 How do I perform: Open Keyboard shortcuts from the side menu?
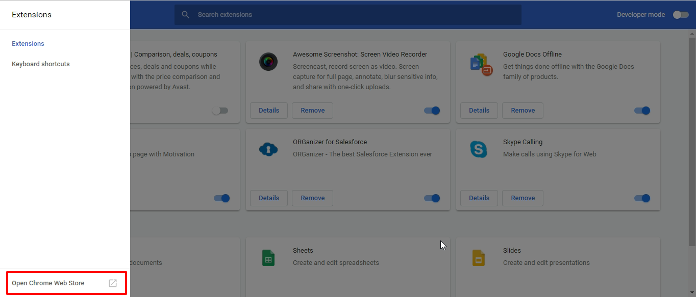pyautogui.click(x=41, y=64)
